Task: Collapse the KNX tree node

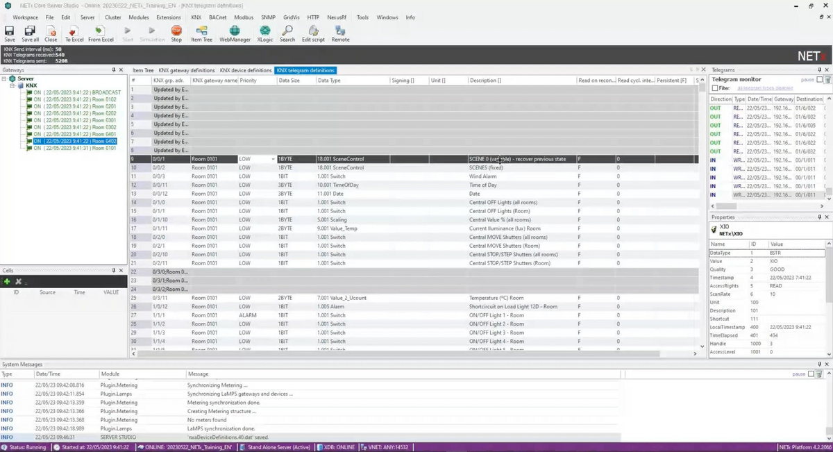Action: pos(12,85)
